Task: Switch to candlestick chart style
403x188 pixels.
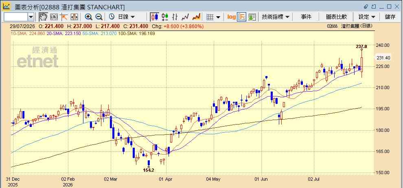Action: click(x=155, y=17)
